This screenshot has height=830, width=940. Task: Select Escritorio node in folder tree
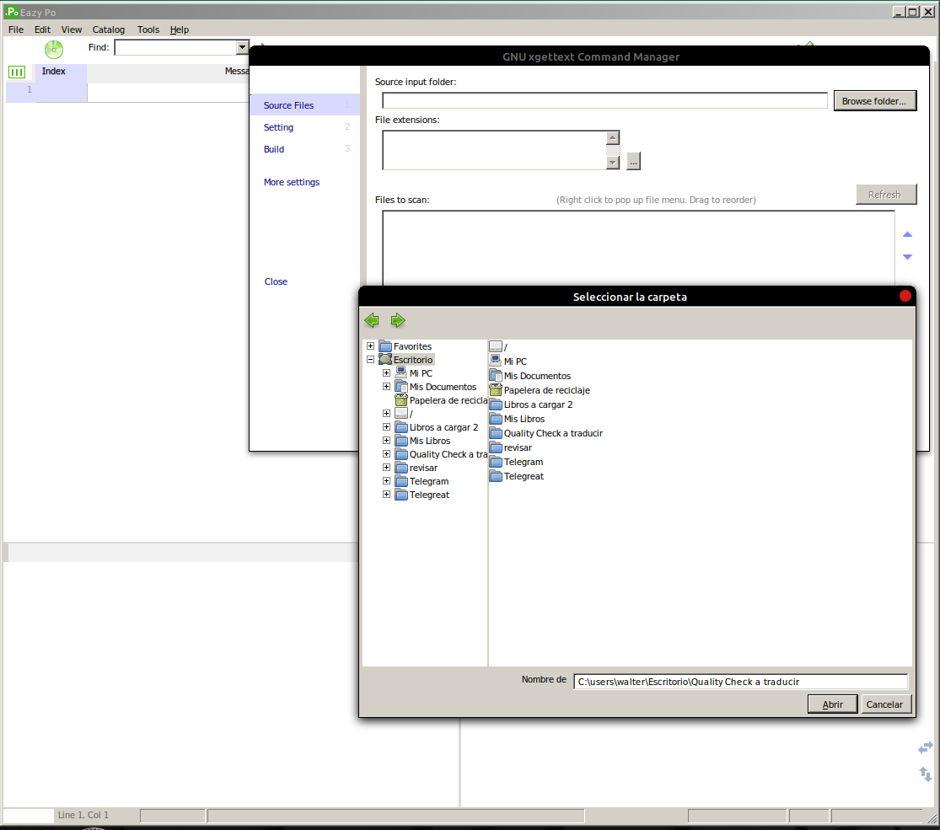412,360
